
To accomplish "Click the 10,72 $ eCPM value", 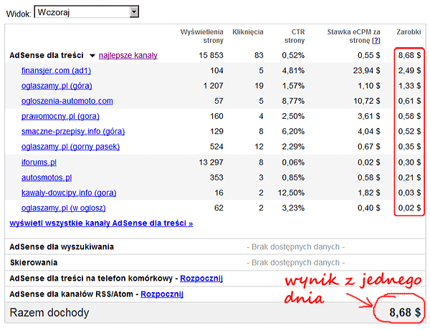I will pos(367,101).
